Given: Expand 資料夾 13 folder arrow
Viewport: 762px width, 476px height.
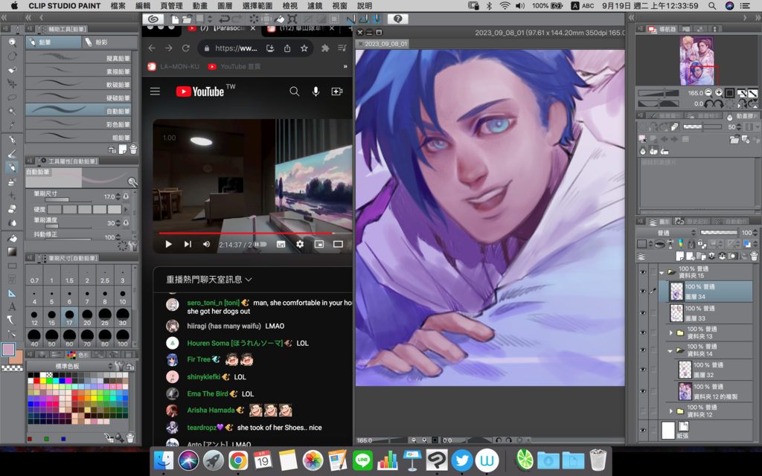Looking at the screenshot, I should [671, 332].
